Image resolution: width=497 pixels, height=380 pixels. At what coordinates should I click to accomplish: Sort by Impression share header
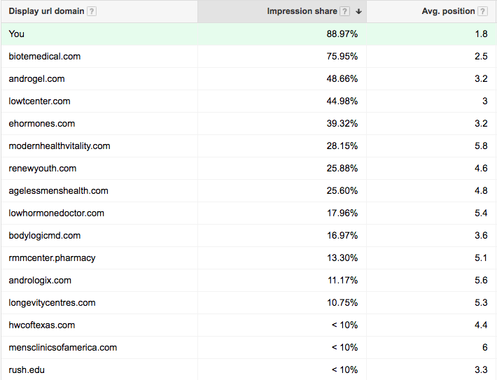click(x=302, y=11)
